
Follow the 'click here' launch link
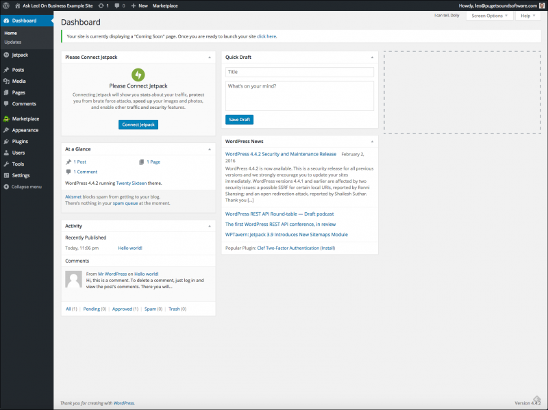click(266, 36)
